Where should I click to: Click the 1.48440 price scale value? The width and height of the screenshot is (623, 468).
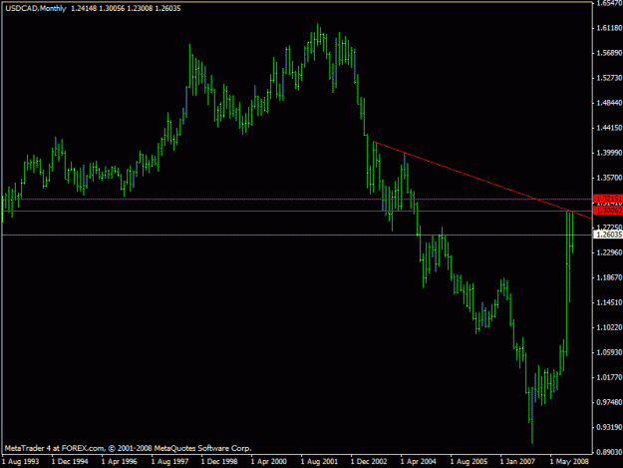click(x=609, y=103)
